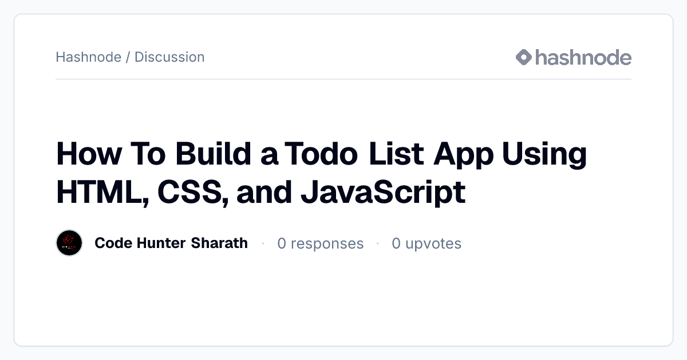687x360 pixels.
Task: Click the slash separator in the breadcrumb
Action: 128,57
